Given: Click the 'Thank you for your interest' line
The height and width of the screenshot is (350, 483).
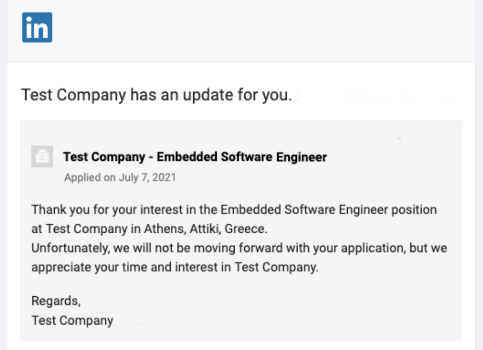Looking at the screenshot, I should point(234,210).
